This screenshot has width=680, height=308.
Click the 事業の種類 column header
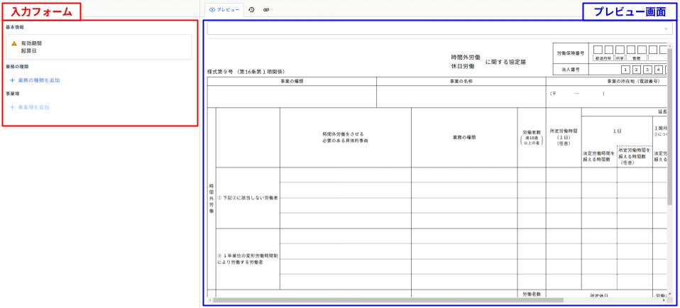coord(292,81)
